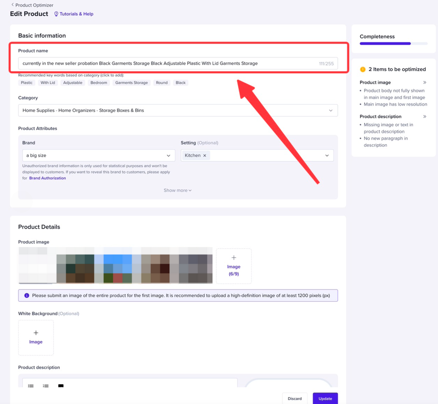
Task: Remove the Kitchen tag with its x icon
Action: click(205, 155)
